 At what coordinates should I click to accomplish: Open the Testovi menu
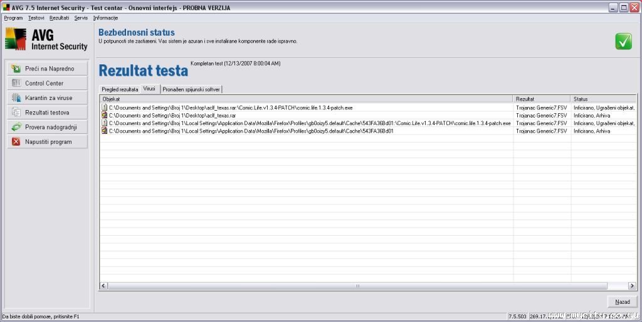tap(36, 18)
